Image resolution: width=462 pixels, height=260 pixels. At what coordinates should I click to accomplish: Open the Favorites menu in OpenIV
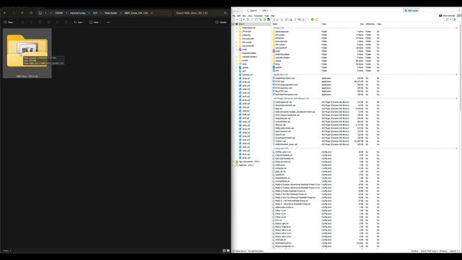[258, 16]
